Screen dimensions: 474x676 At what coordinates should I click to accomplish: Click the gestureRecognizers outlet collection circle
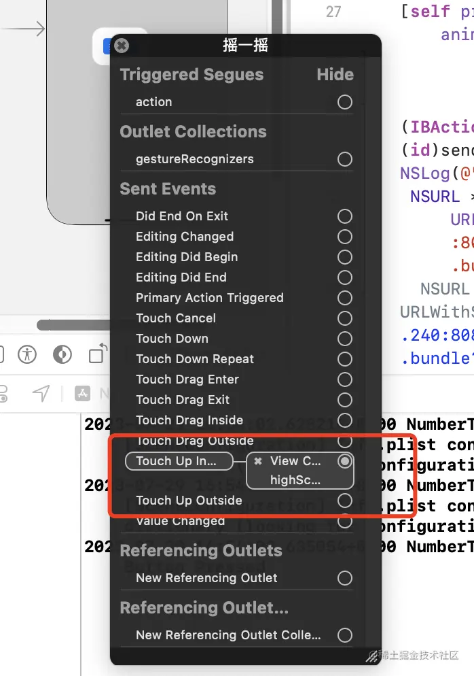tap(345, 159)
